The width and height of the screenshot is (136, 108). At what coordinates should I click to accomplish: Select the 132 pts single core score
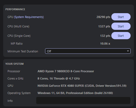point(105,36)
